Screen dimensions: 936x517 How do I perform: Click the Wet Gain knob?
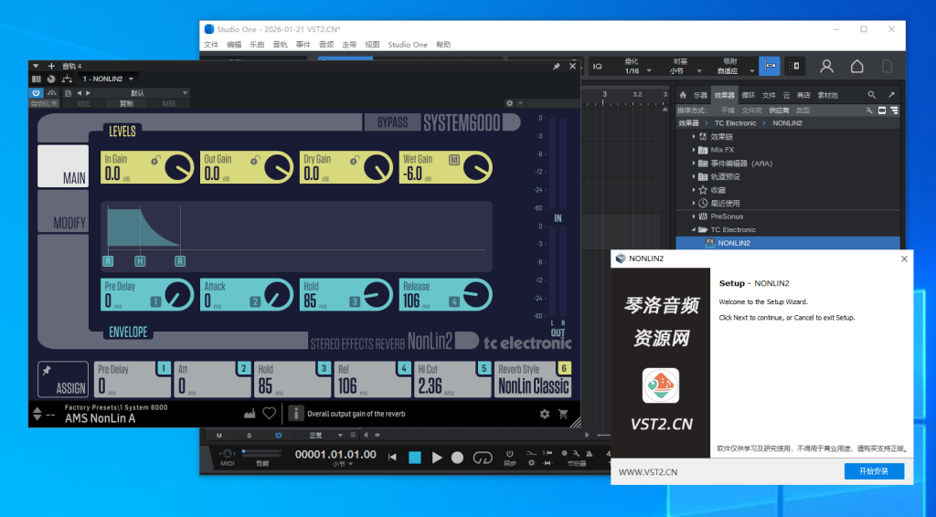(476, 168)
